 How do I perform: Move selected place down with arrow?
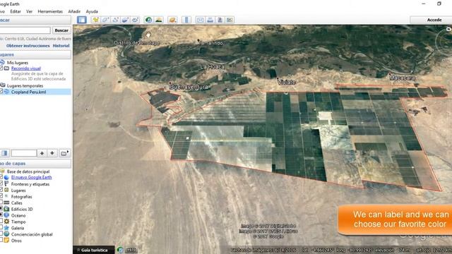[52, 153]
